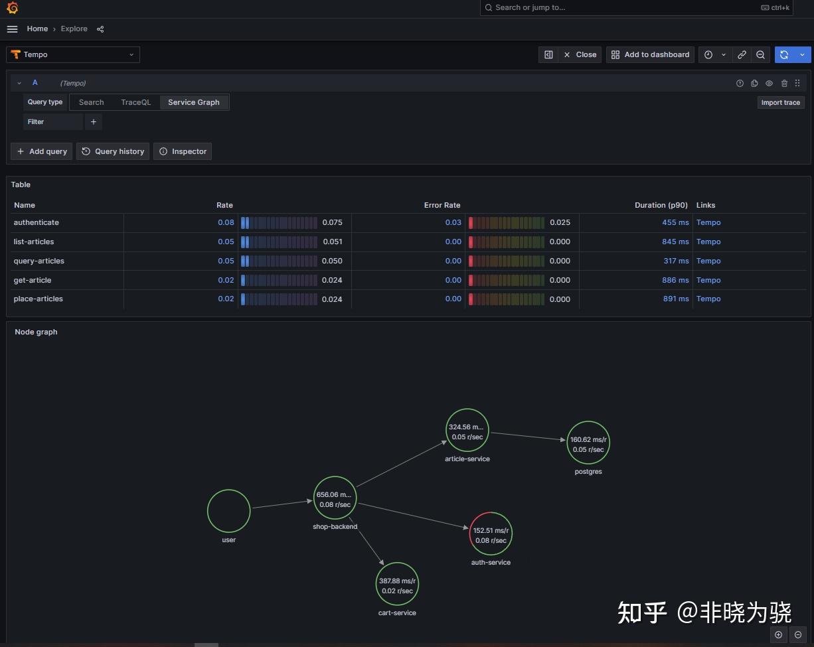Collapse query row A with its chevron
Image resolution: width=814 pixels, height=647 pixels.
pos(19,83)
